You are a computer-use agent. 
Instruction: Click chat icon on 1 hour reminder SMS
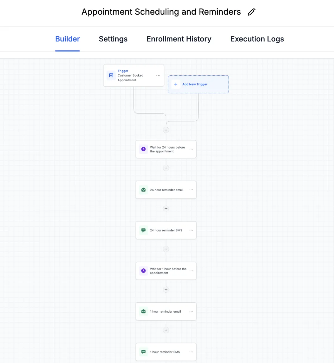(143, 352)
